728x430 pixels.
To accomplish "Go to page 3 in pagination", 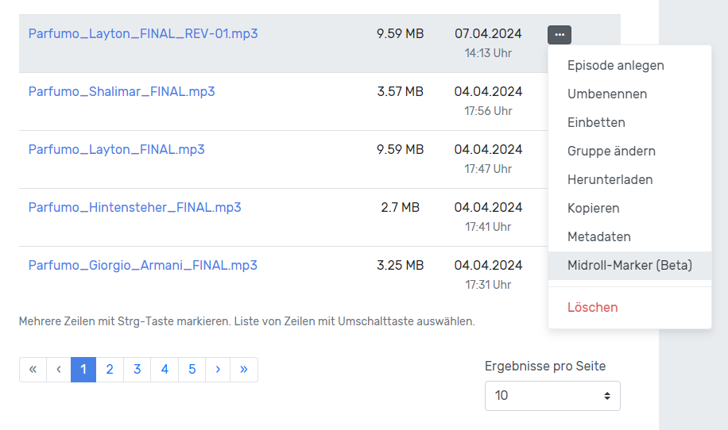I will 137,370.
